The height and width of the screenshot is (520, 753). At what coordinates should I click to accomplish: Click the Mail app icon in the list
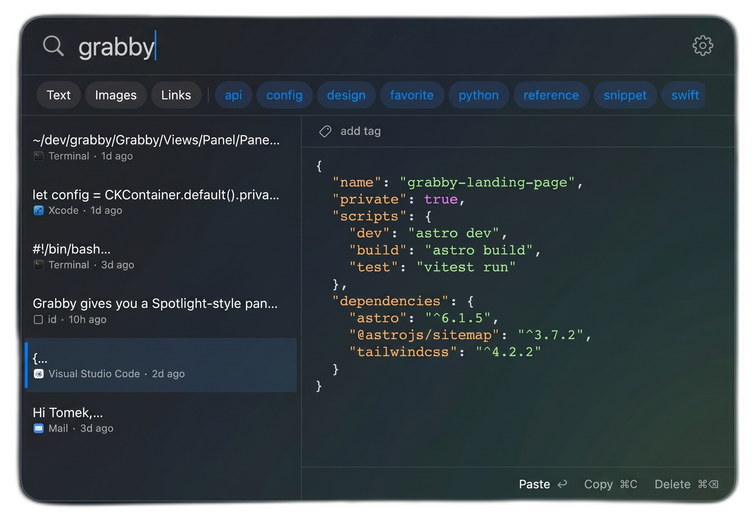click(x=38, y=428)
